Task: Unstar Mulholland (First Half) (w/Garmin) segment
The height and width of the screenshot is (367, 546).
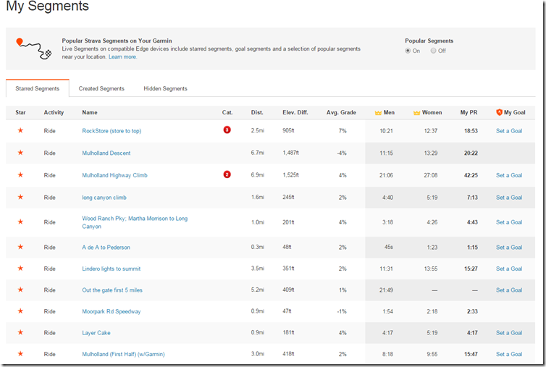Action: pos(20,354)
